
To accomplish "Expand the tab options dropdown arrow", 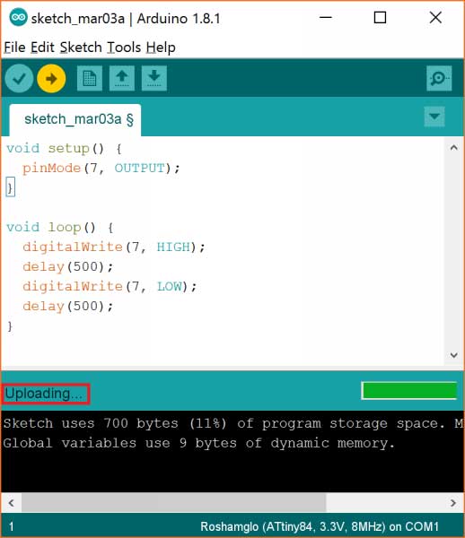I will pyautogui.click(x=434, y=117).
